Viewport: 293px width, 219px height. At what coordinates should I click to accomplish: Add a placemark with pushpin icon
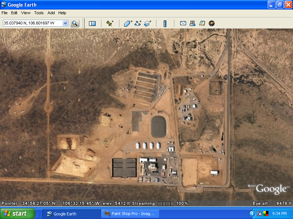click(110, 23)
